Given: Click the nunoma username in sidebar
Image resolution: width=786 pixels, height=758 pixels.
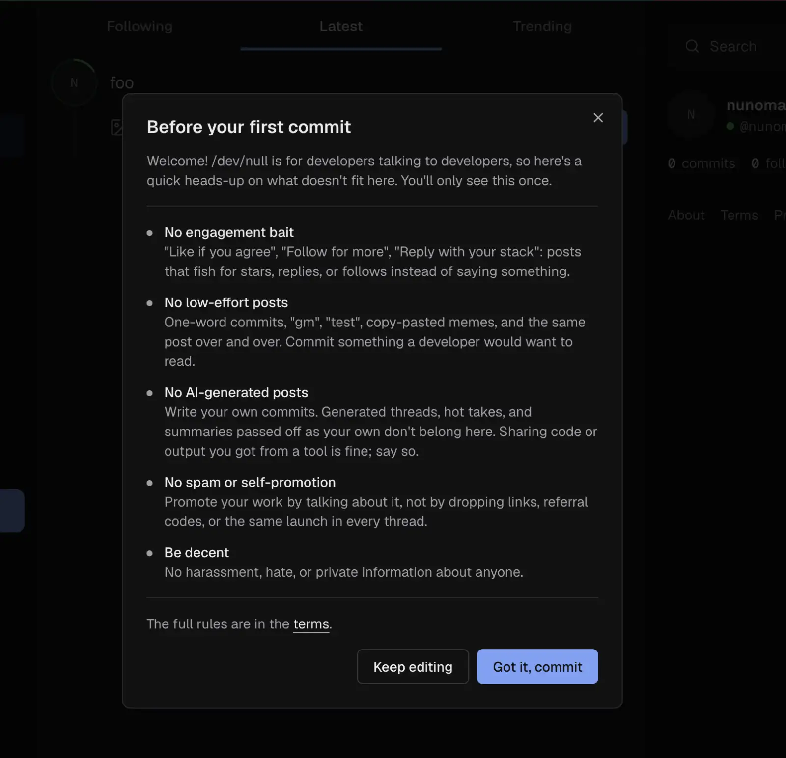Looking at the screenshot, I should (756, 105).
